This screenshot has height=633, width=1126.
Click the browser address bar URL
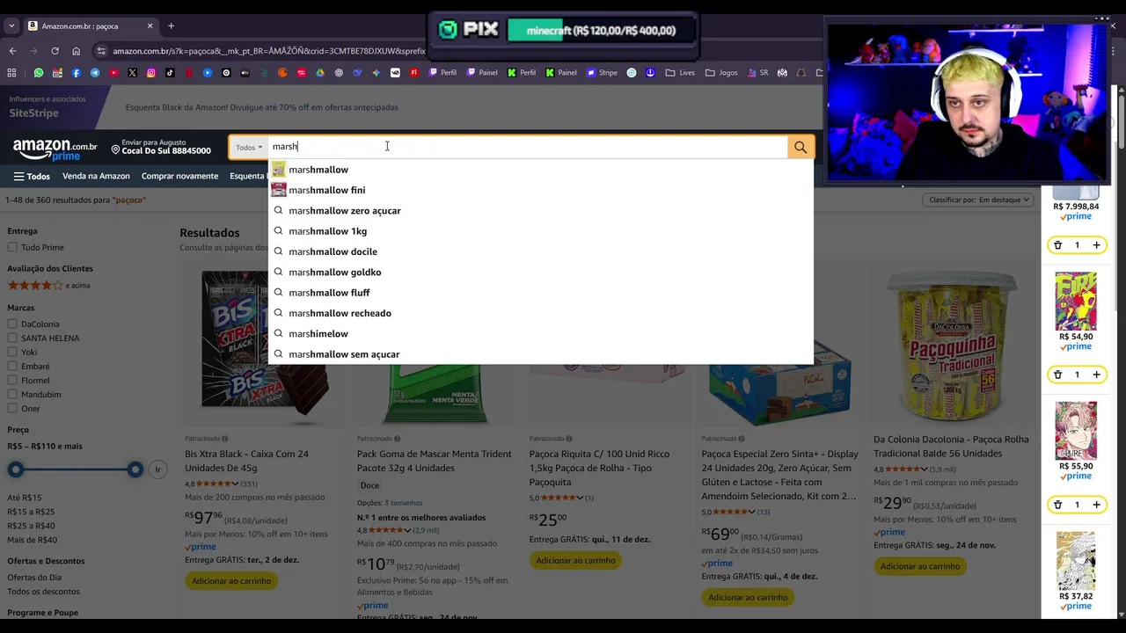268,51
